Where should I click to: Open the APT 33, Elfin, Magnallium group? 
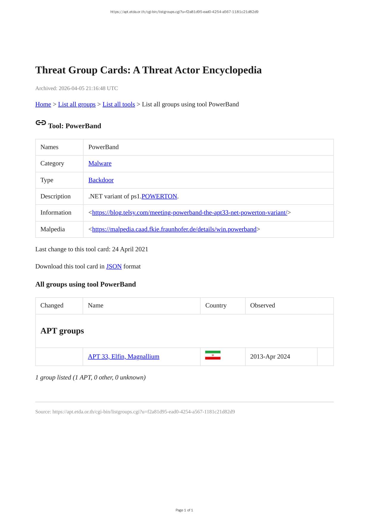pos(124,356)
